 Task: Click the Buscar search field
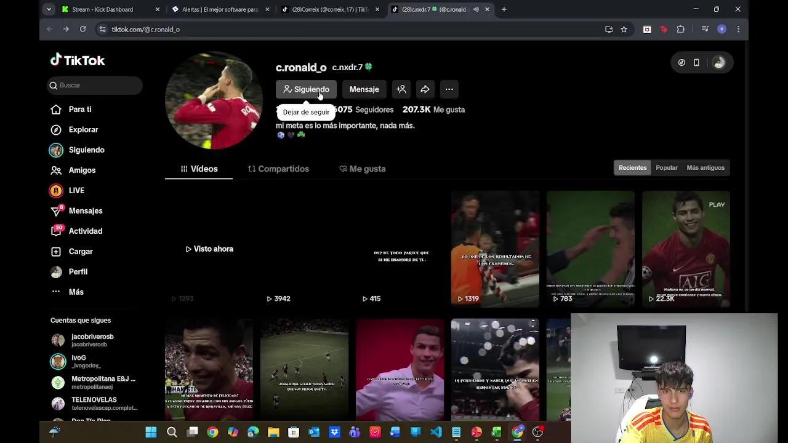[x=96, y=86]
